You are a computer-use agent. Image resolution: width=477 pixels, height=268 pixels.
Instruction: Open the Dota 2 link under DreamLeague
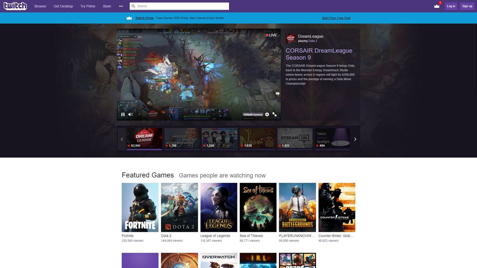313,41
